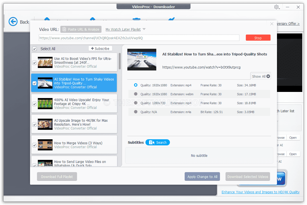This screenshot has height=205, width=307.
Task: Click the 'Size: 3.05MB' value
Action: (x=246, y=112)
